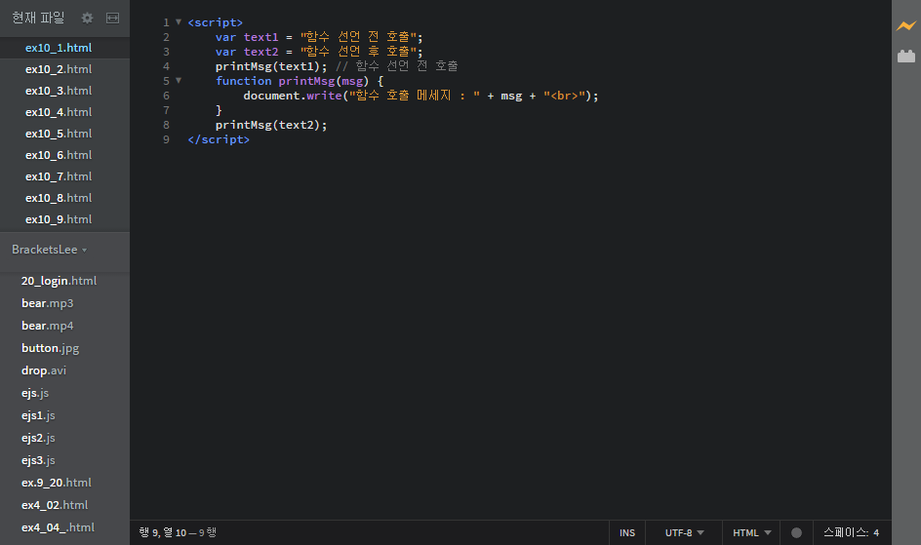Click the opening <script> tag
The height and width of the screenshot is (545, 921).
point(215,22)
